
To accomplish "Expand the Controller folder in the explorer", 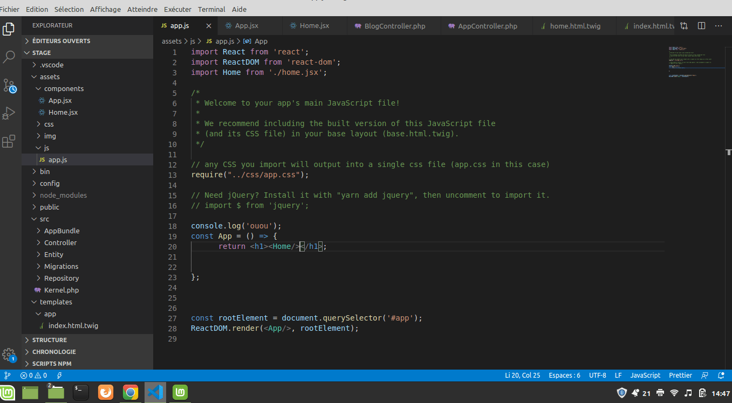I will [87, 242].
